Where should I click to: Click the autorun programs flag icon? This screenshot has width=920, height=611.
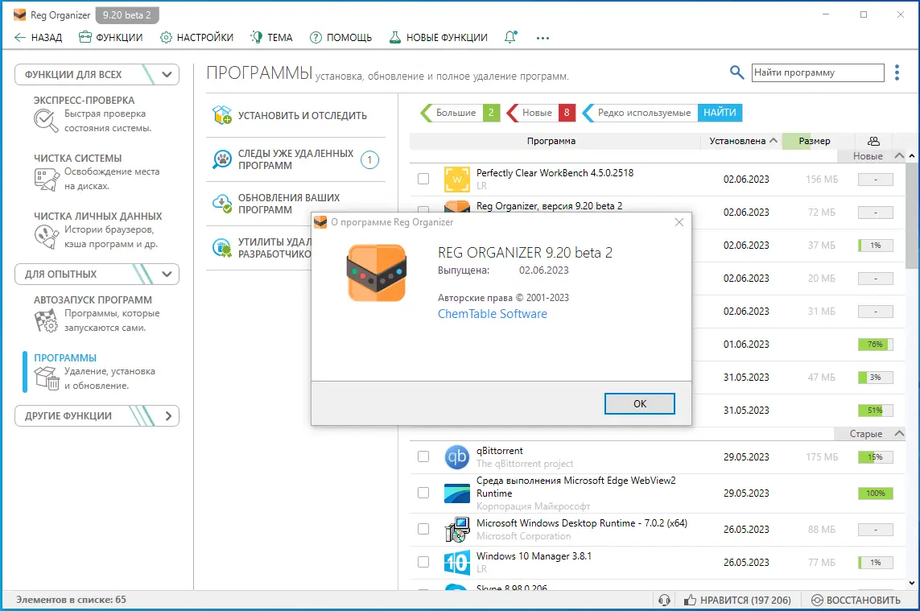tap(47, 320)
